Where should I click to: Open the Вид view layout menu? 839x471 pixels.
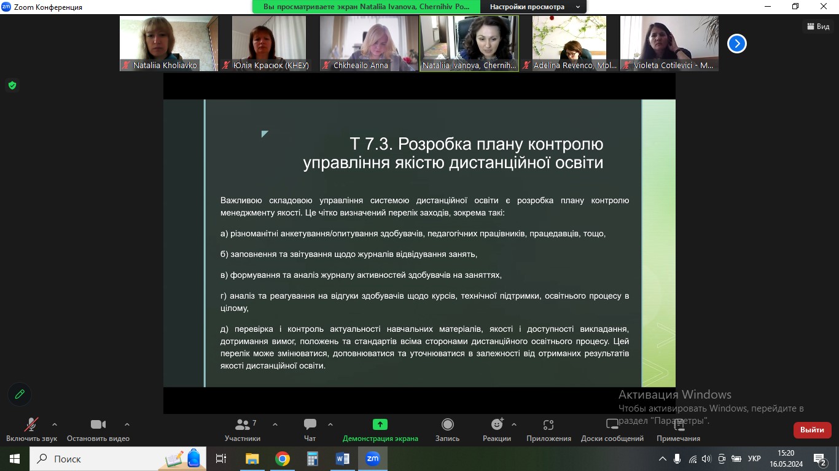coord(818,26)
